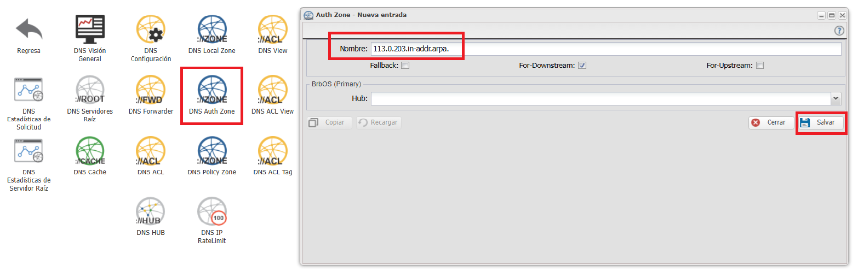
Task: Open the DNS Policy Zone icon
Action: [211, 151]
